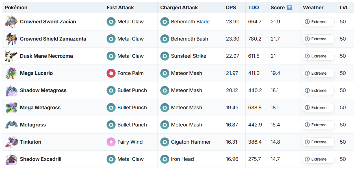Click Sunsteel Strike steel-type icon
The height and width of the screenshot is (169, 355).
(164, 56)
